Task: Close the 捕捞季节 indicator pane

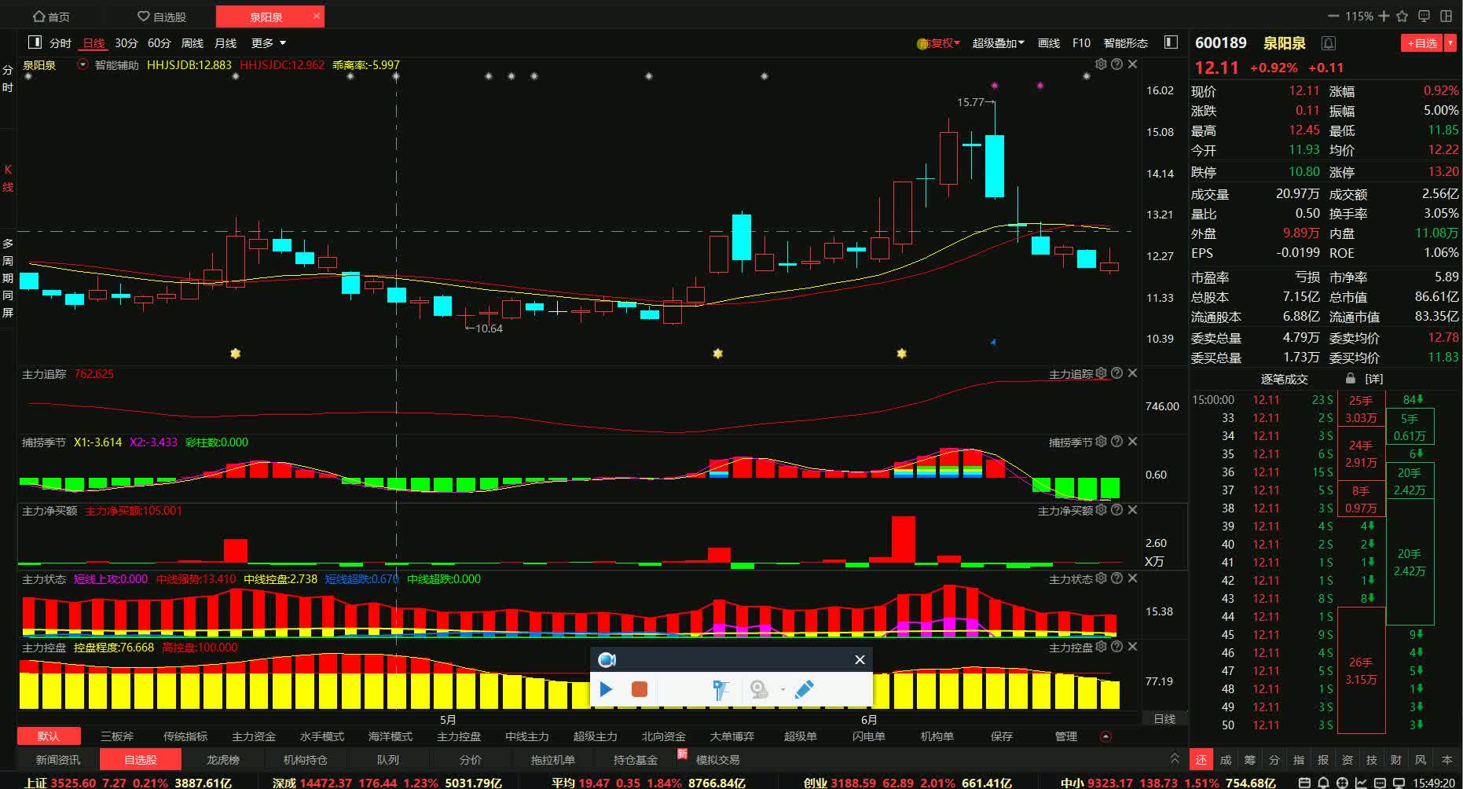Action: click(1132, 442)
